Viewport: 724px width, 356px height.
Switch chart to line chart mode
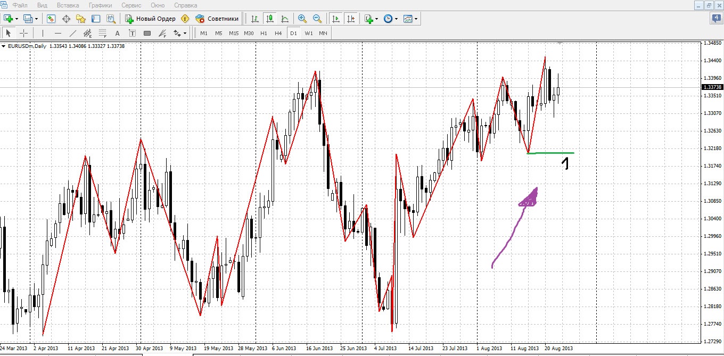coord(285,19)
